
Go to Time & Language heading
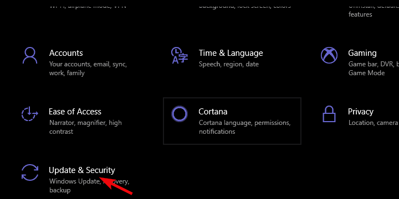coord(231,53)
